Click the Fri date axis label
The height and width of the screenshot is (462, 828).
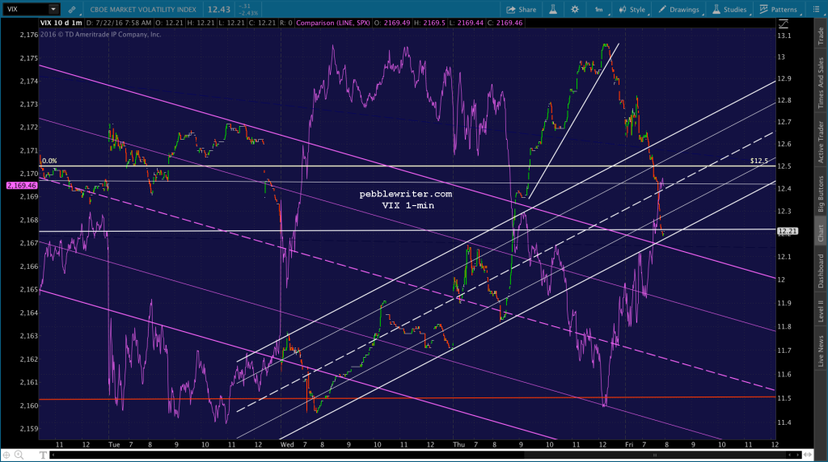pos(629,444)
